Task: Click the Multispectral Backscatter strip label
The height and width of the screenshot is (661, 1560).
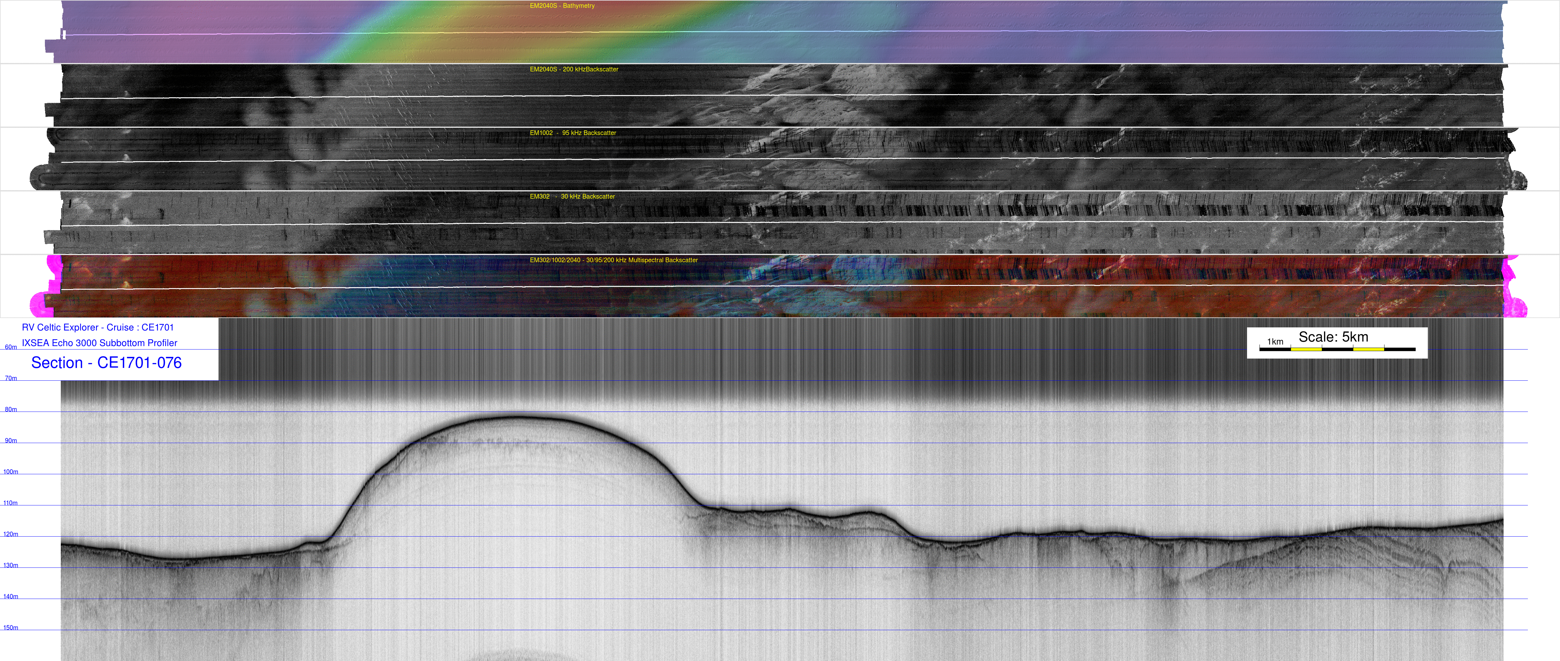Action: pyautogui.click(x=614, y=261)
